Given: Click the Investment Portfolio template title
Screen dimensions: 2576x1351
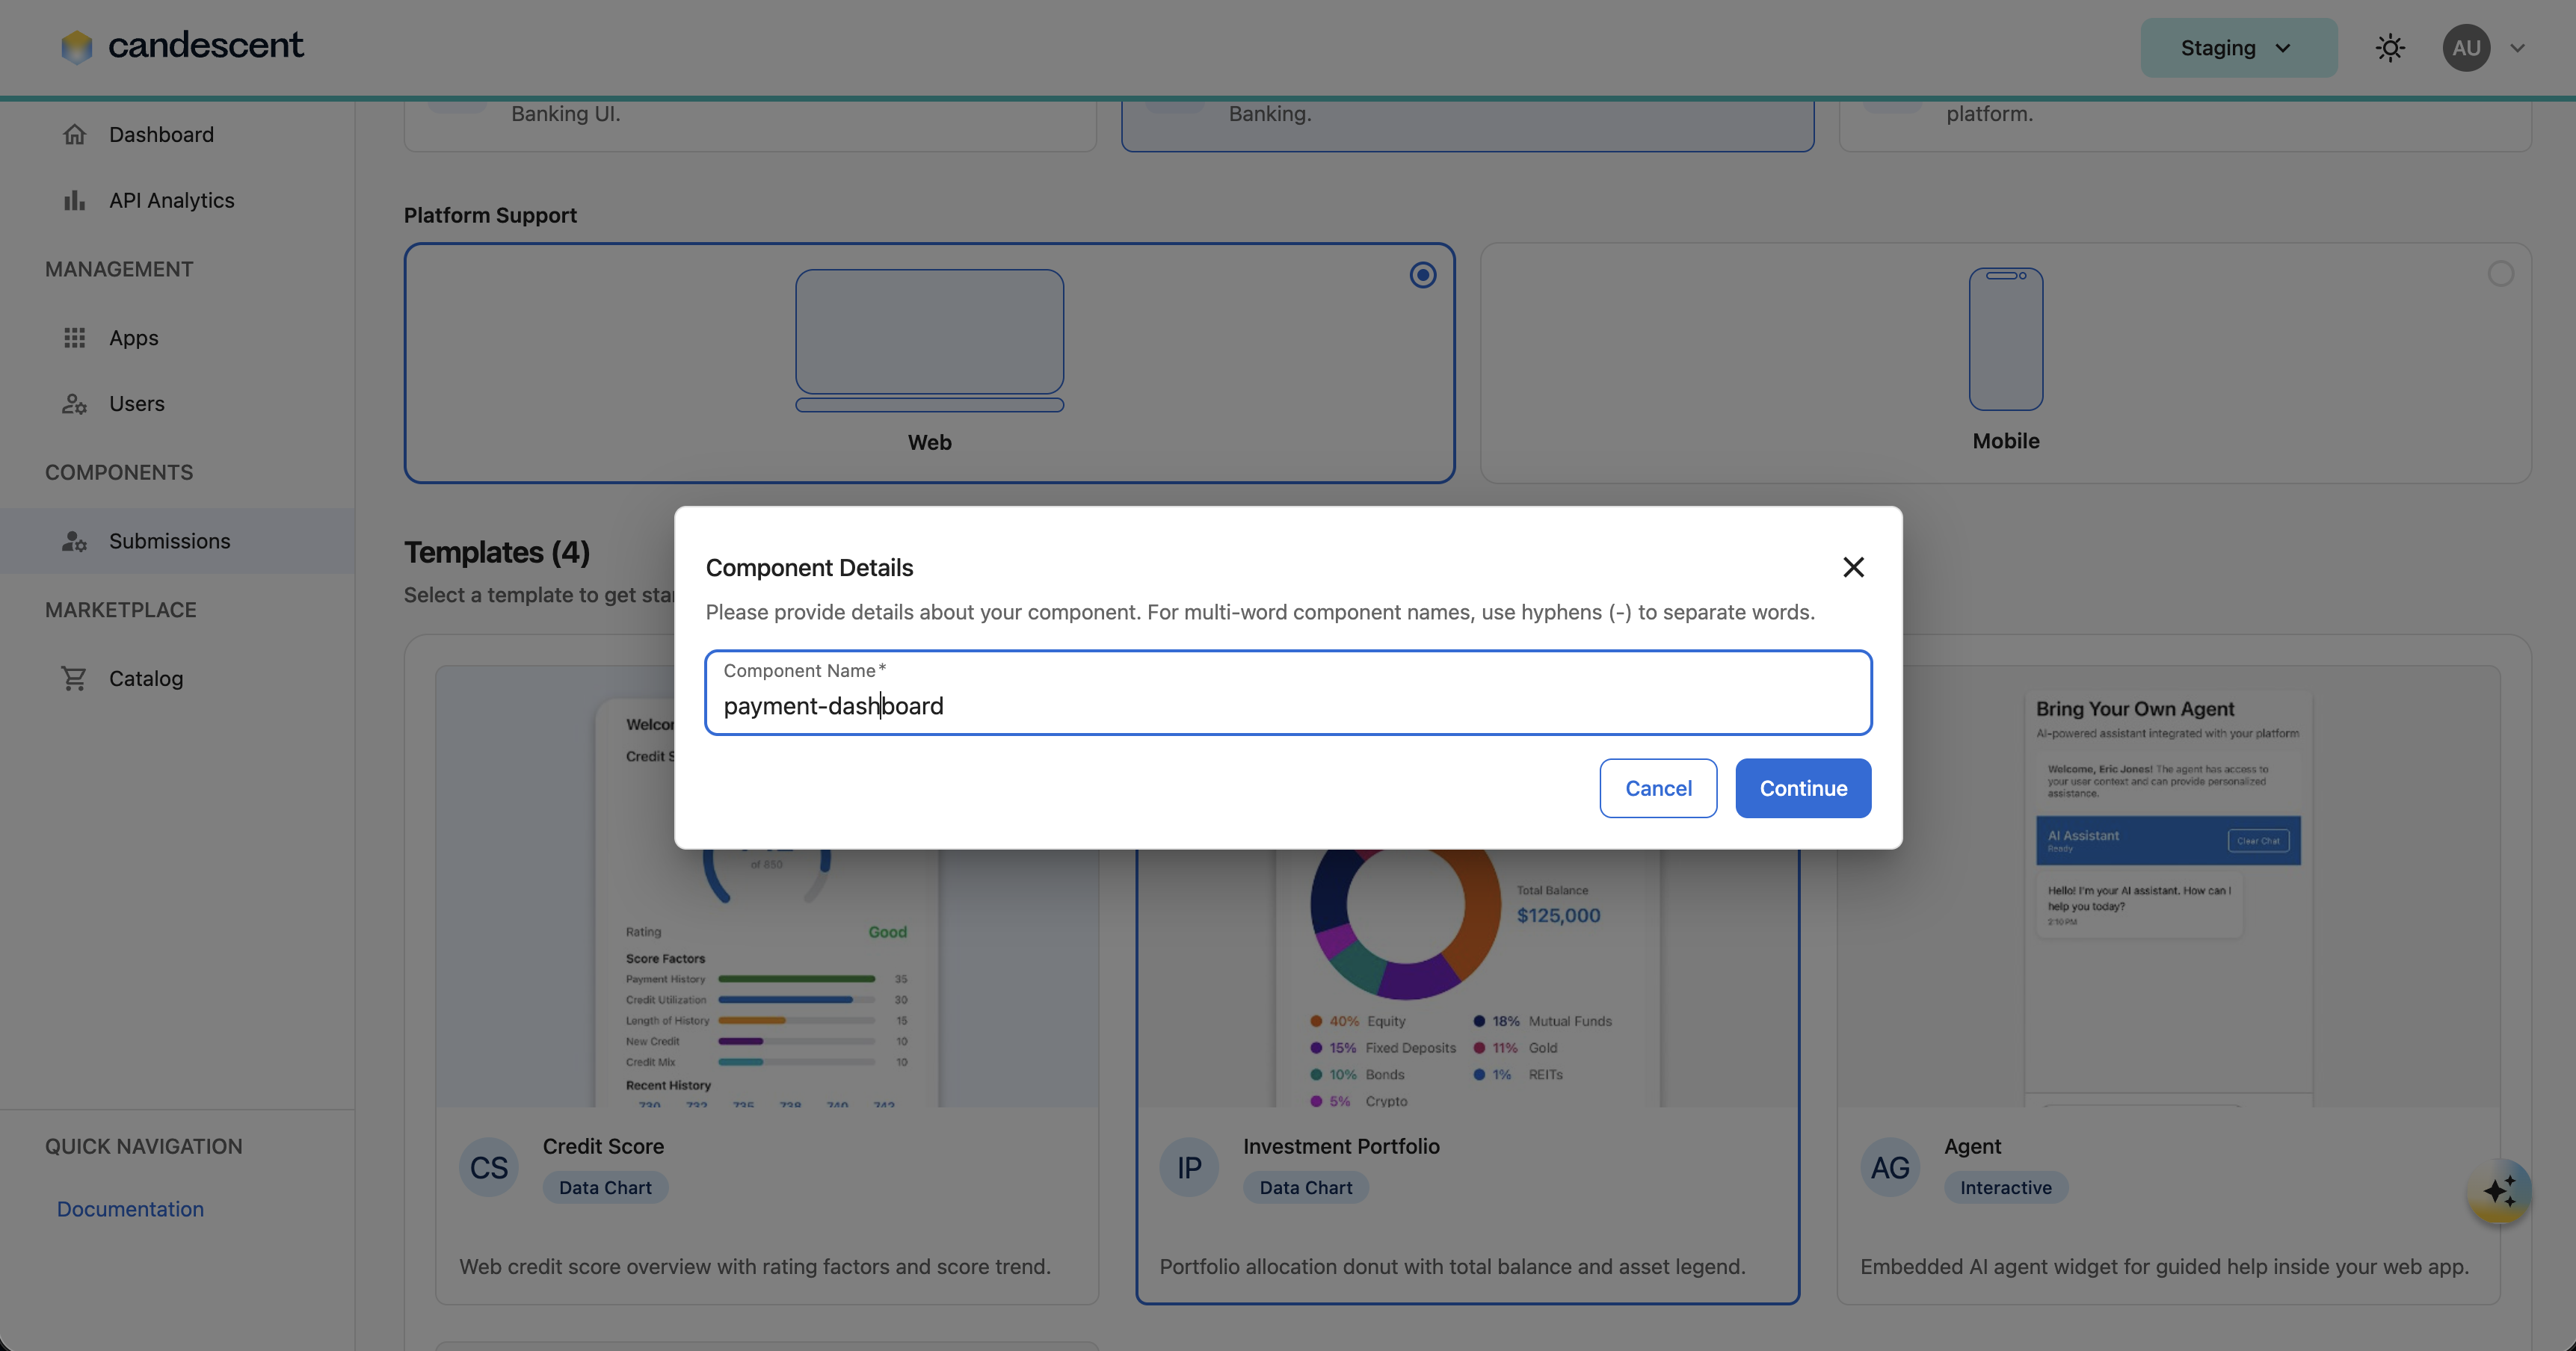Looking at the screenshot, I should (1341, 1146).
